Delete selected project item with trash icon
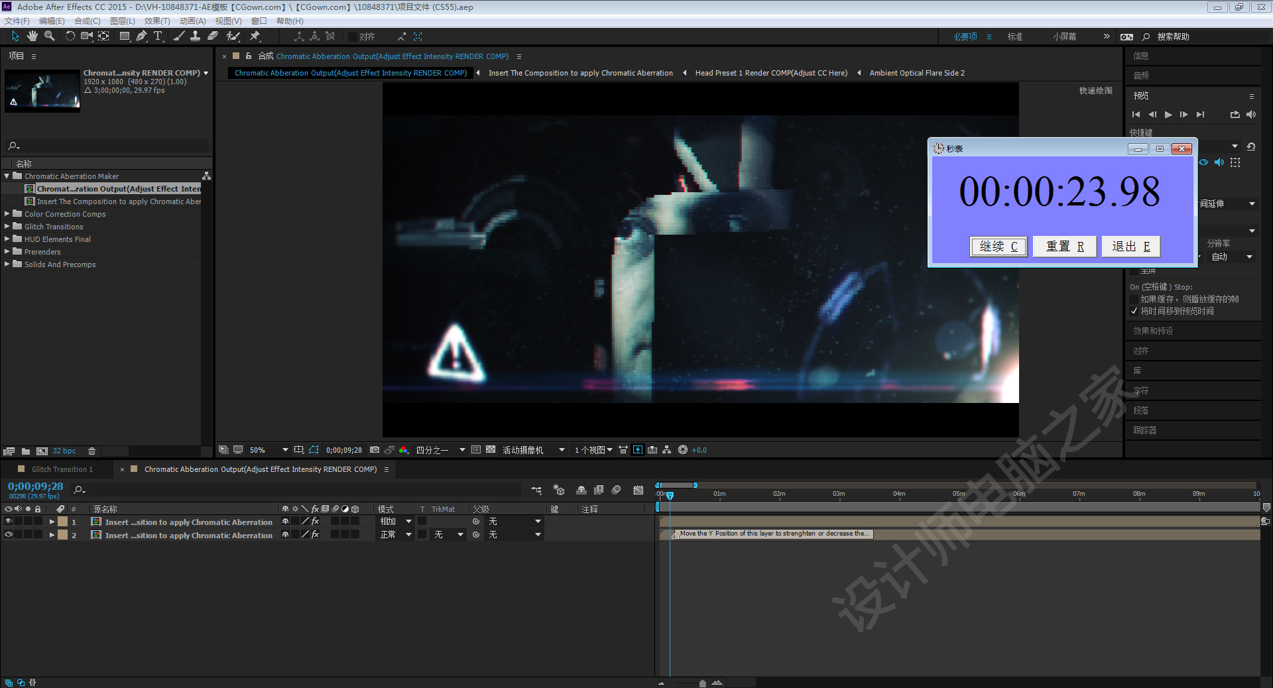The width and height of the screenshot is (1273, 688). pyautogui.click(x=92, y=451)
